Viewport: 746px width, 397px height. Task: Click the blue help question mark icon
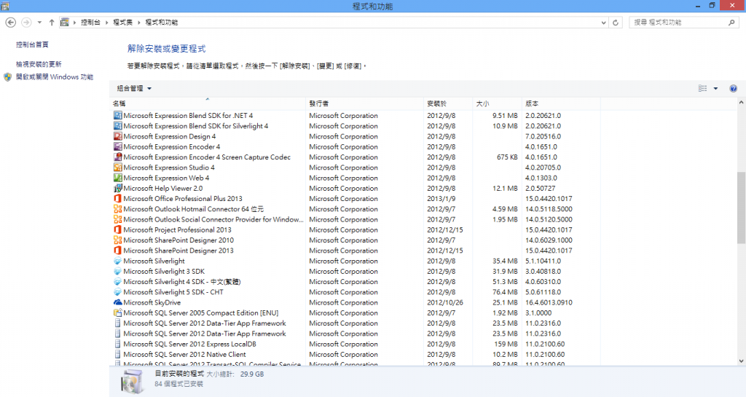point(733,88)
